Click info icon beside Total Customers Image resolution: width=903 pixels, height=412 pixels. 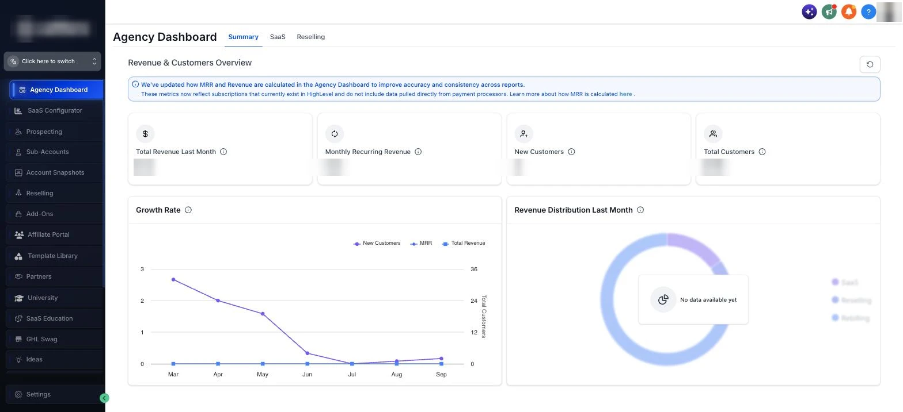coord(762,152)
